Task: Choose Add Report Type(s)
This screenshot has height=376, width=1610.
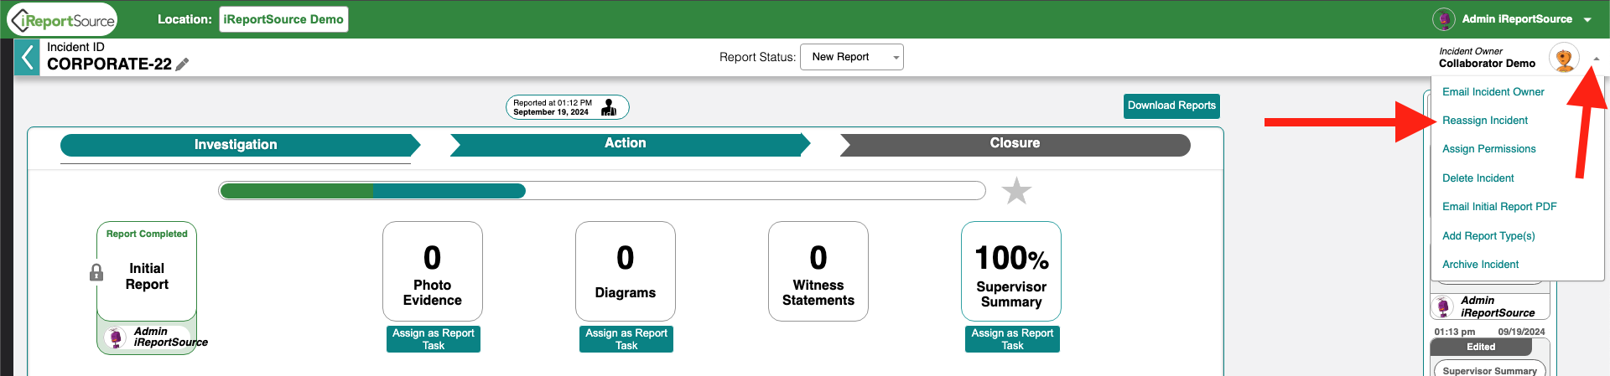Action: click(1488, 236)
